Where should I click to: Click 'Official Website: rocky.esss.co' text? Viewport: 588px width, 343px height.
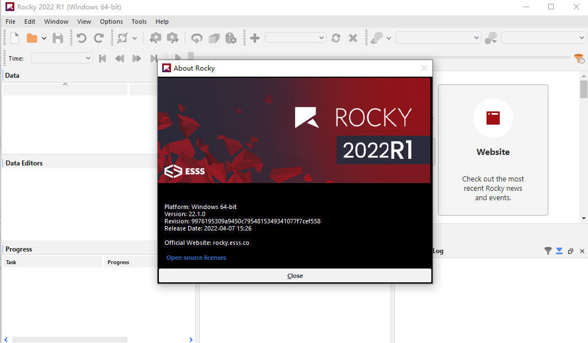tap(207, 243)
